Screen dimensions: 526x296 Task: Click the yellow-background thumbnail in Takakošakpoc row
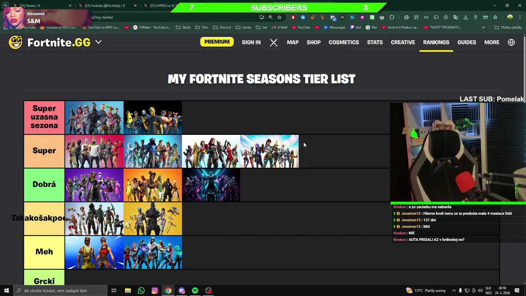click(x=152, y=219)
